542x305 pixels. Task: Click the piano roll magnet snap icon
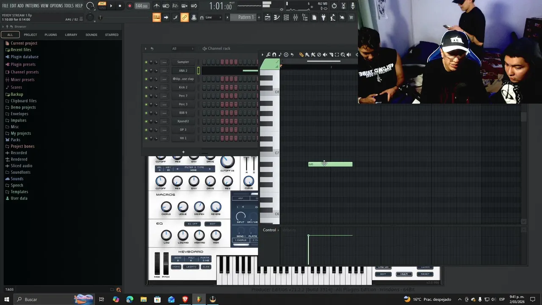tap(274, 55)
